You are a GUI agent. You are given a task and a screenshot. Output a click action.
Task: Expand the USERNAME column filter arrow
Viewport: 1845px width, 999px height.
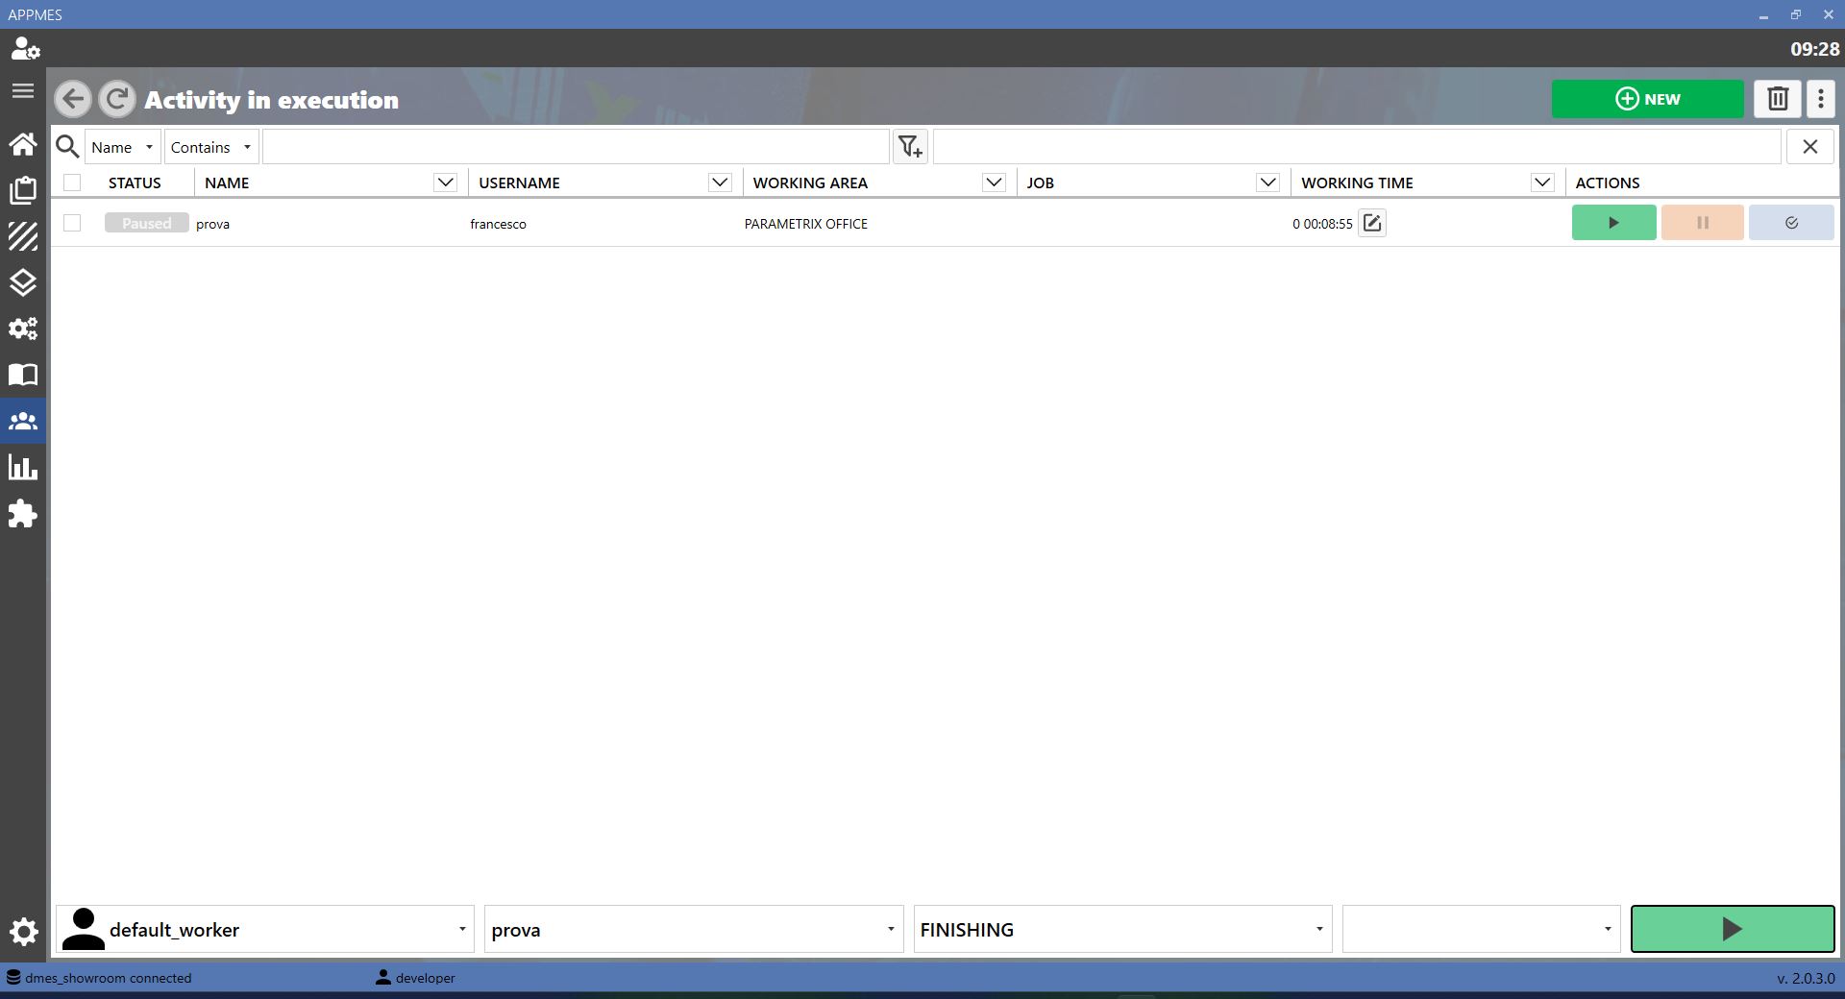[x=720, y=183]
